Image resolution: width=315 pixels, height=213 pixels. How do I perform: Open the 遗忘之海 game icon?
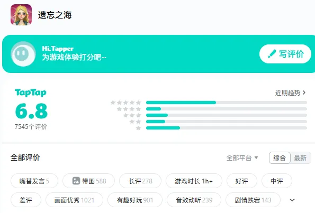(21, 15)
